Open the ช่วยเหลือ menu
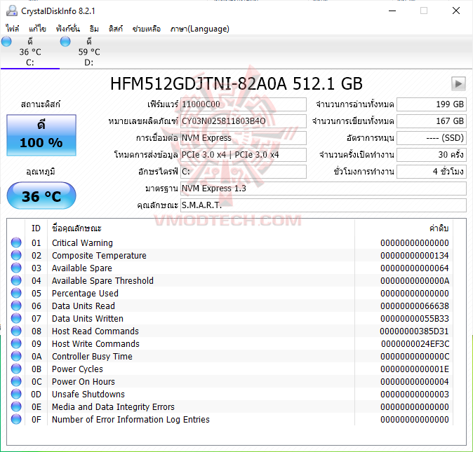 tap(146, 29)
